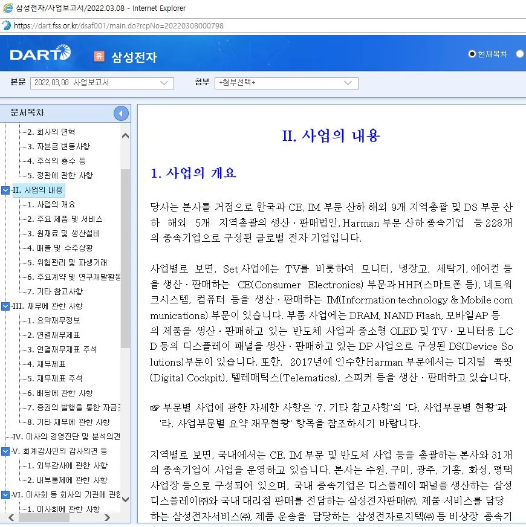526x527 pixels.
Task: Open 4. 매출 및 수주상황
Action: tap(60, 248)
